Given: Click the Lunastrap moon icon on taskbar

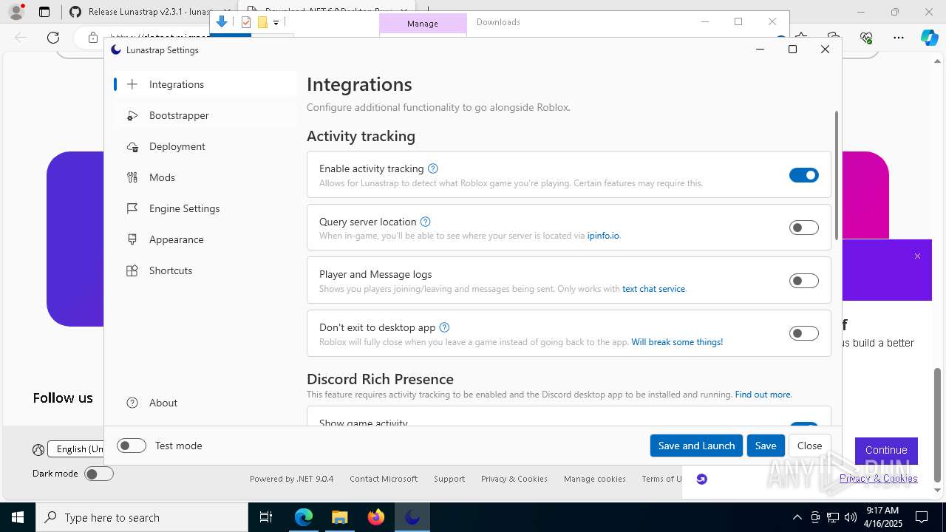Looking at the screenshot, I should pos(412,517).
